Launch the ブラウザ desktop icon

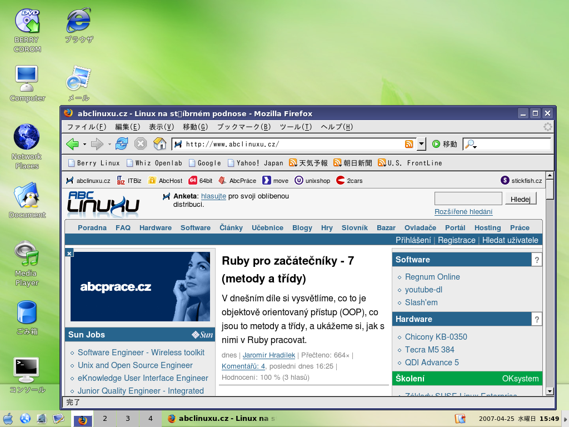[x=79, y=26]
